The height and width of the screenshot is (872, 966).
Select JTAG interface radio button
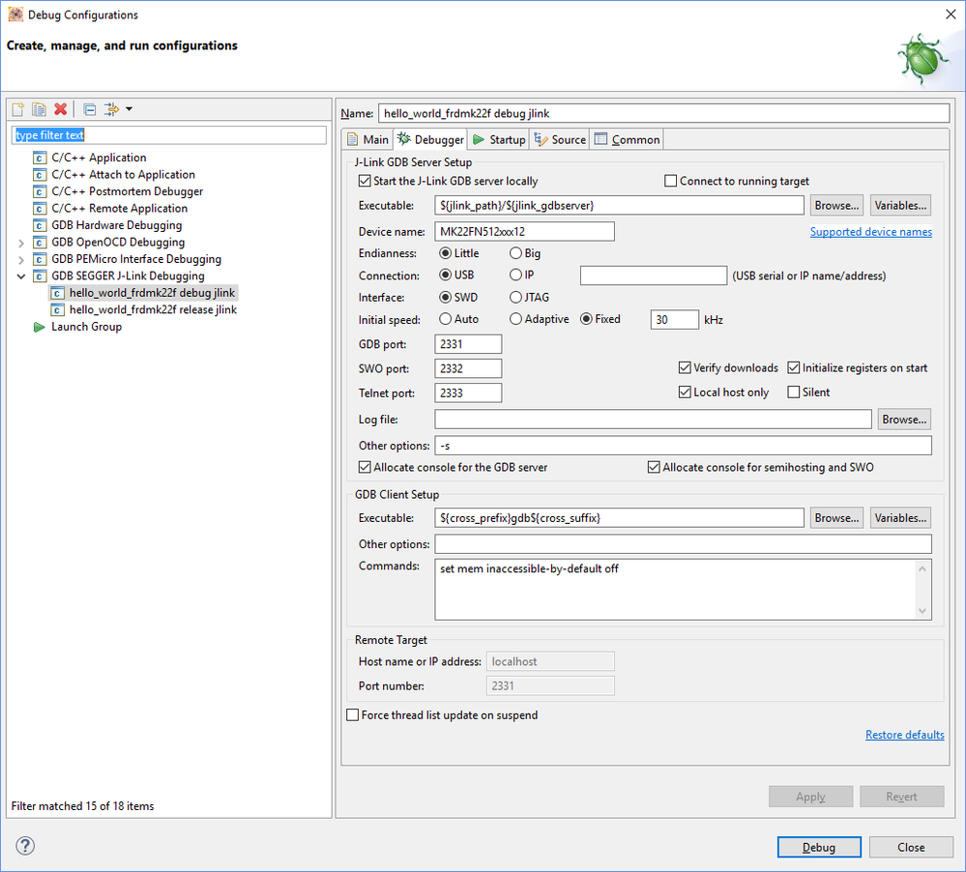pos(515,298)
